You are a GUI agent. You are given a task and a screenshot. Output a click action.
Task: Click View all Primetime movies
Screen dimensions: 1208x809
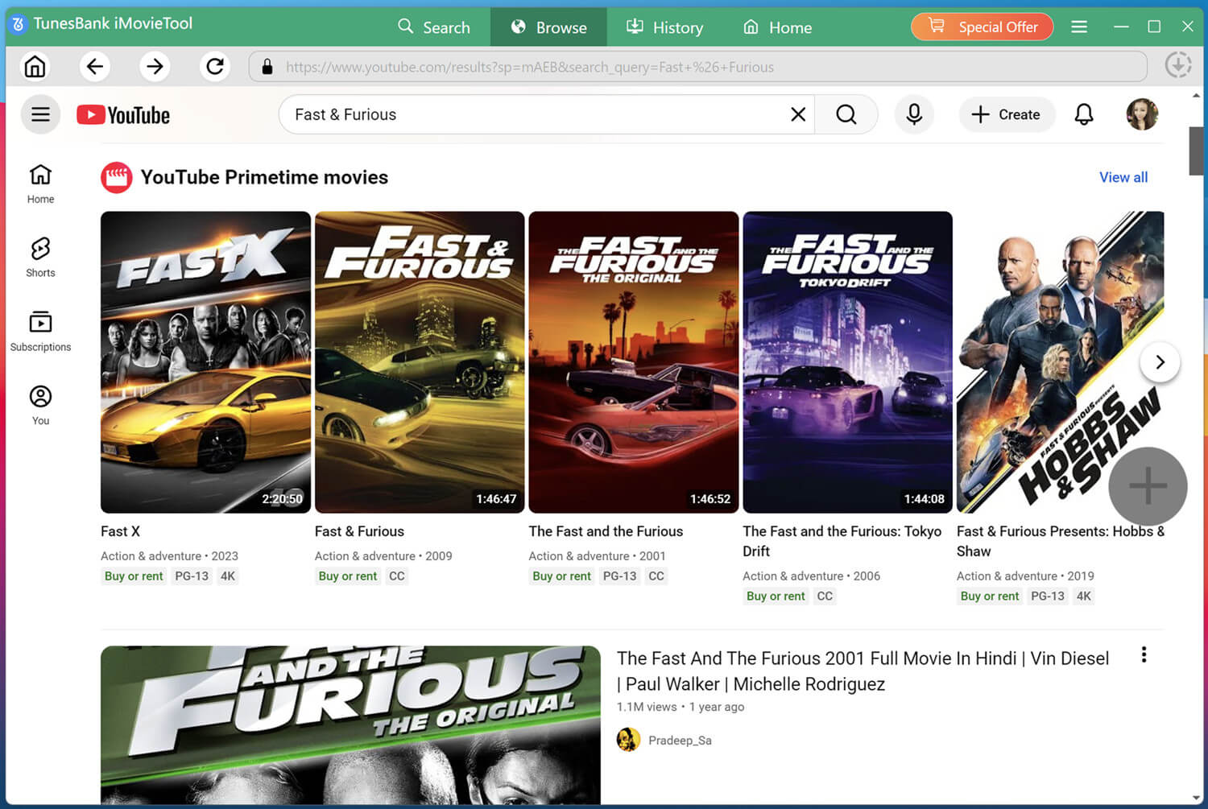click(1123, 177)
